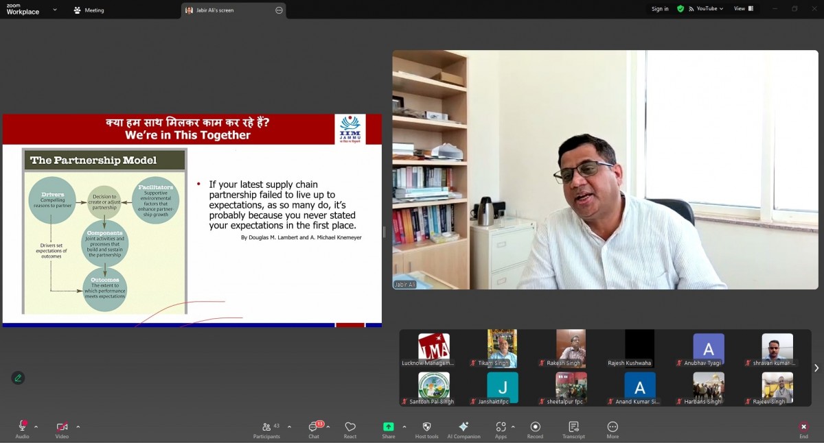Start sharing with the green Share icon
The image size is (824, 443).
pos(388,429)
